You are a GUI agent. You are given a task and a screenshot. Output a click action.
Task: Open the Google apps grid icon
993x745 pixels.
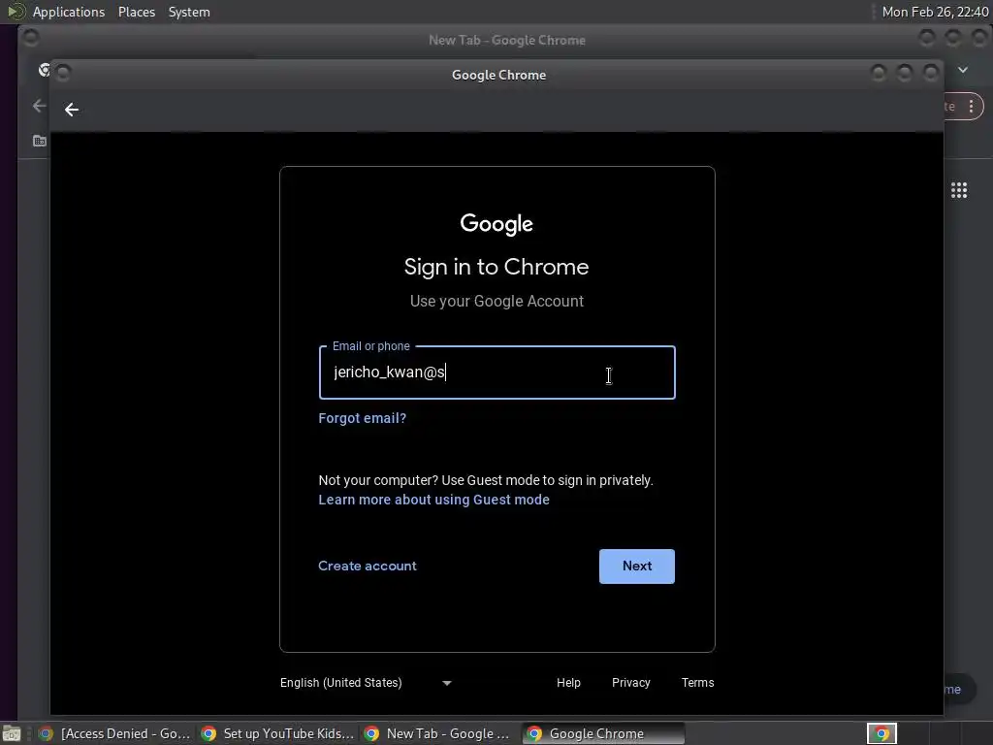pyautogui.click(x=959, y=190)
